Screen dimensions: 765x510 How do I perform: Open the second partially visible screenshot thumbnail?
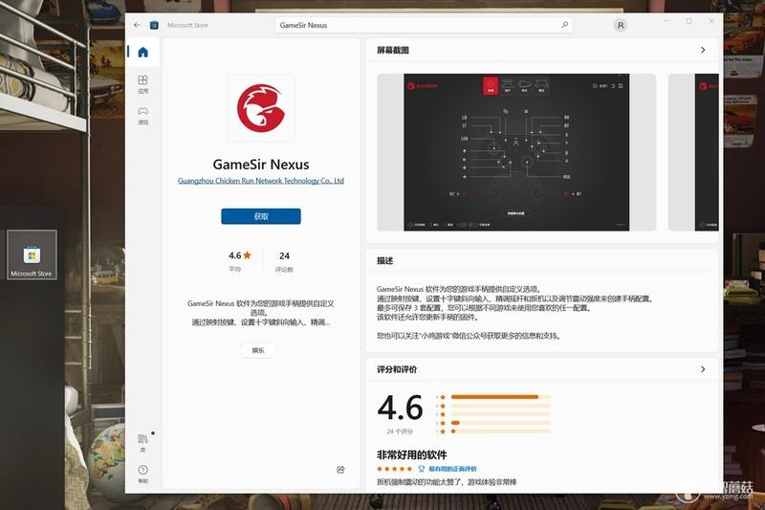[x=693, y=152]
